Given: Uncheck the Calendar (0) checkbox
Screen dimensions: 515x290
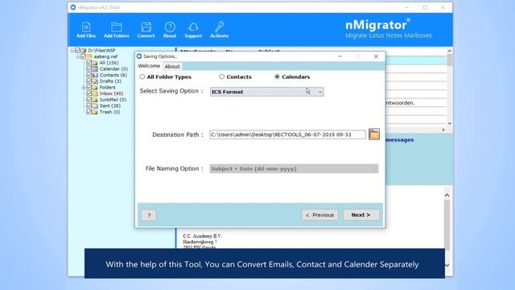Looking at the screenshot, I should pos(89,68).
